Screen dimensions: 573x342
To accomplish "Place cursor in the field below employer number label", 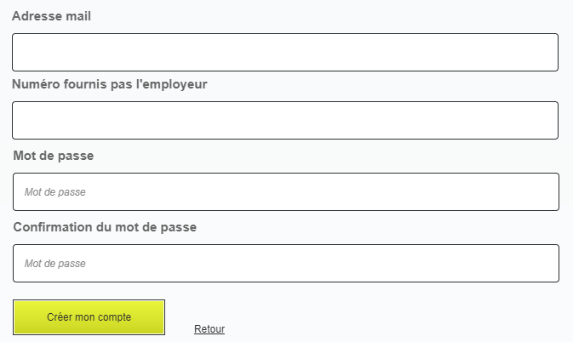I will (x=284, y=120).
